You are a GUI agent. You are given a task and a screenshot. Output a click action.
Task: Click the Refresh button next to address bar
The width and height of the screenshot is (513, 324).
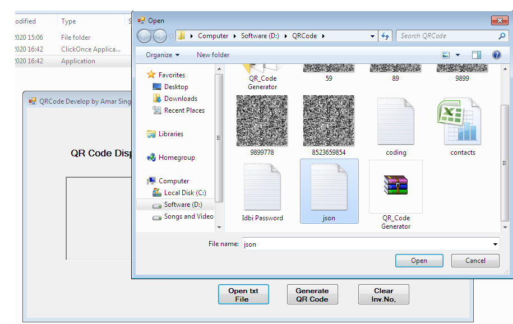click(385, 36)
